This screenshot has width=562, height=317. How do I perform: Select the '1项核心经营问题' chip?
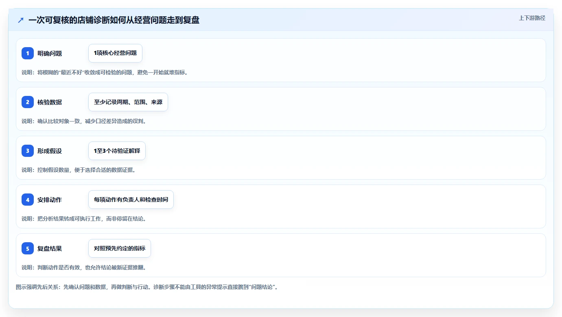click(x=115, y=53)
